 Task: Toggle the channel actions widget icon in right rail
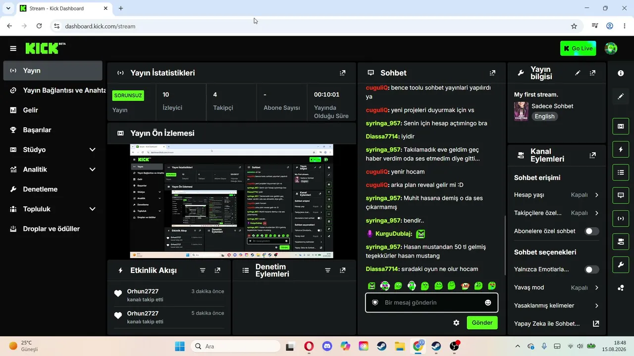pyautogui.click(x=621, y=242)
